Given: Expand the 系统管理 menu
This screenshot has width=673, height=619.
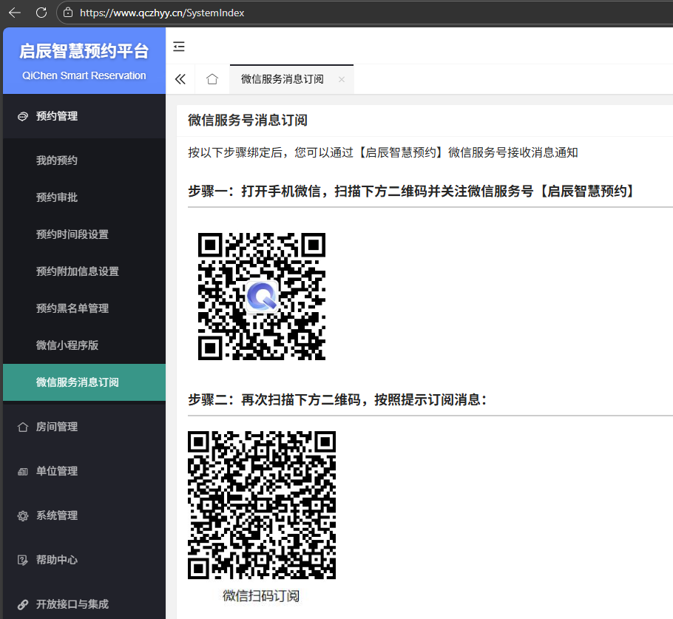Looking at the screenshot, I should click(57, 515).
